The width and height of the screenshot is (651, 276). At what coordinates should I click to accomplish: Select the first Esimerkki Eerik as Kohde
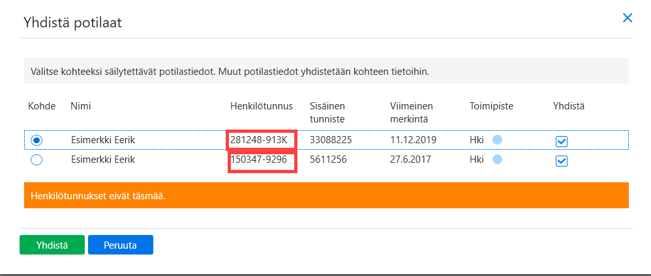tap(37, 141)
